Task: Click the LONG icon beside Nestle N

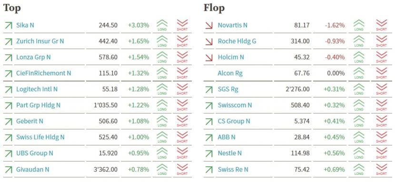Action: coord(359,153)
